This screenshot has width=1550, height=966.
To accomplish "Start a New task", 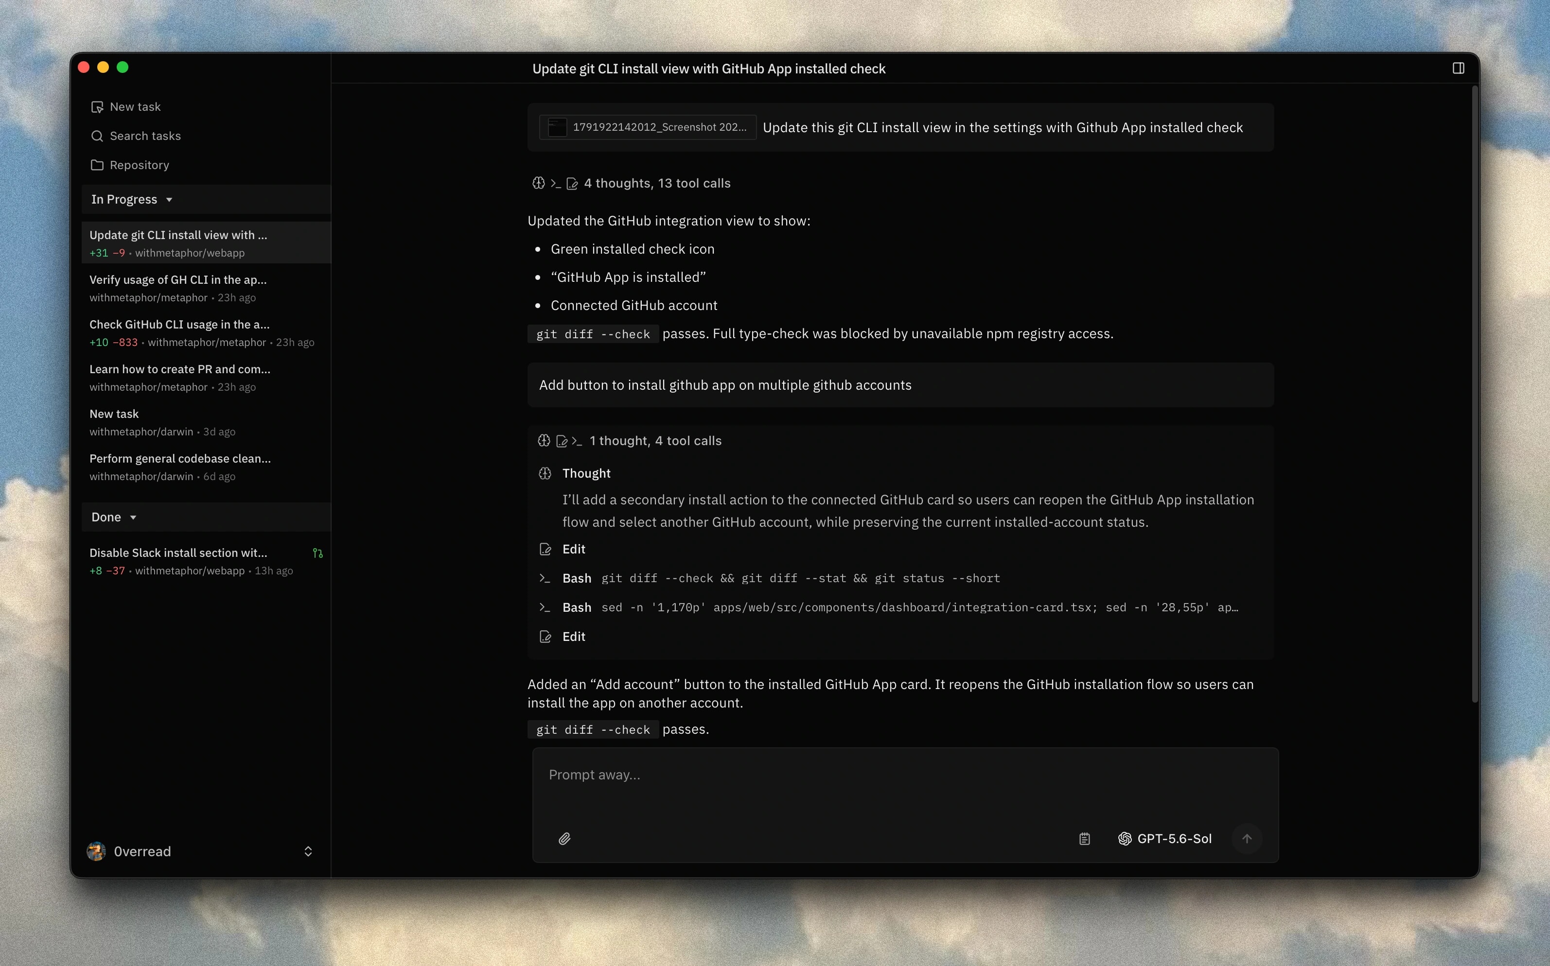I will pyautogui.click(x=126, y=107).
